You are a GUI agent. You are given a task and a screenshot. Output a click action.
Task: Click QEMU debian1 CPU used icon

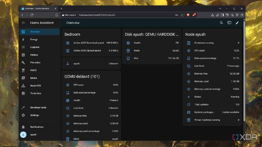point(68,85)
